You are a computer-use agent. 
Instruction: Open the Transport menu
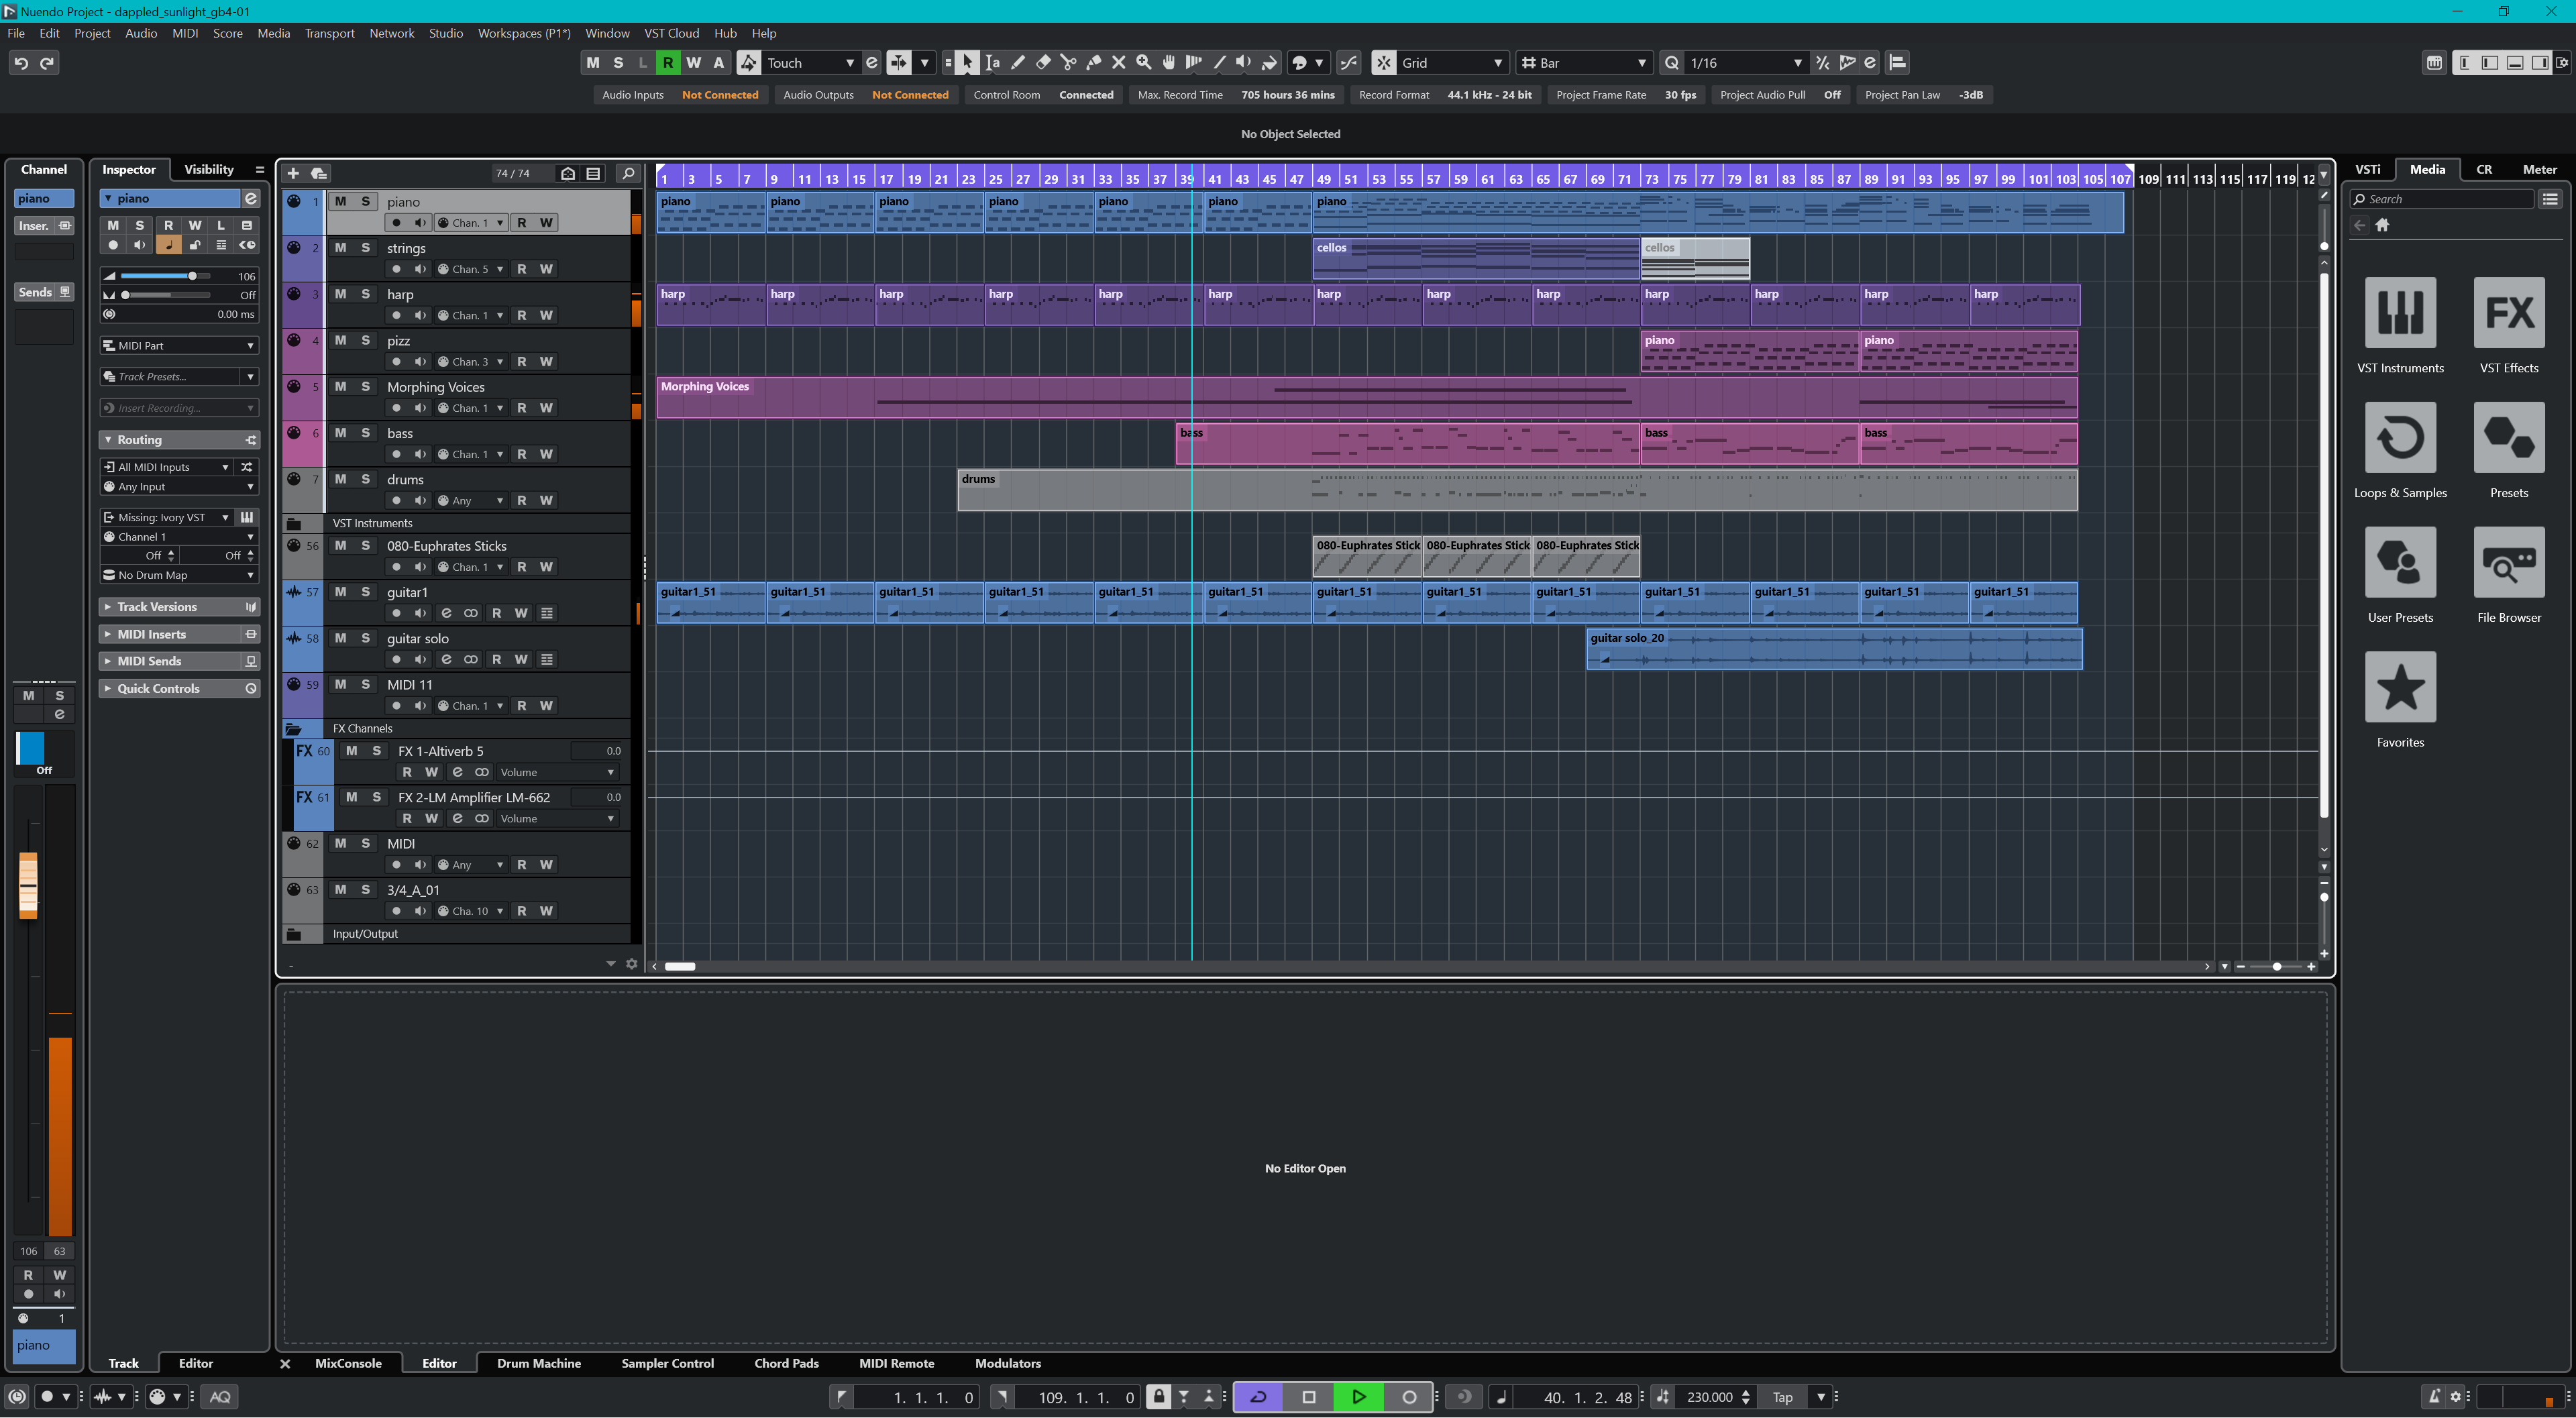click(x=329, y=33)
